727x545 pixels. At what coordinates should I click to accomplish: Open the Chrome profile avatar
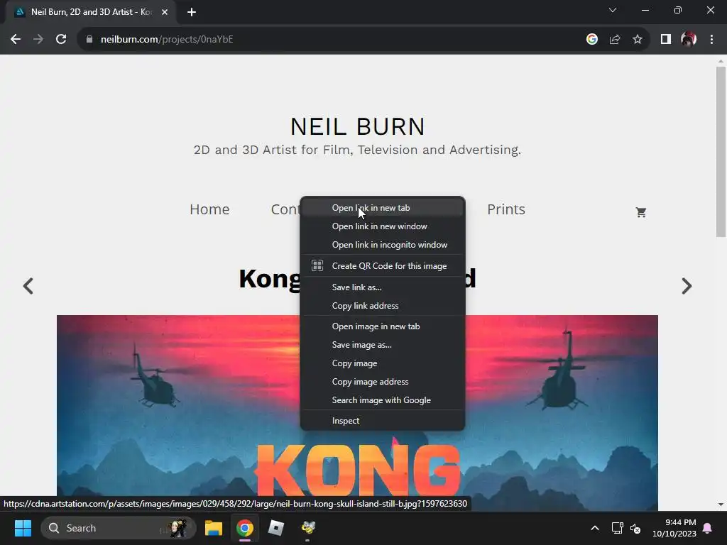[689, 40]
